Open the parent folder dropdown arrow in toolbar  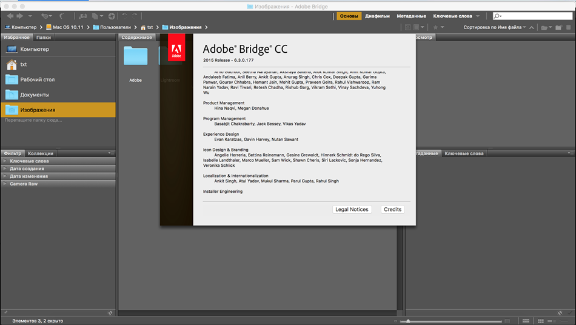tap(30, 16)
